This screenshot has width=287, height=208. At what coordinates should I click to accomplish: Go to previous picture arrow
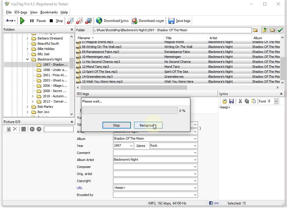pos(32,129)
